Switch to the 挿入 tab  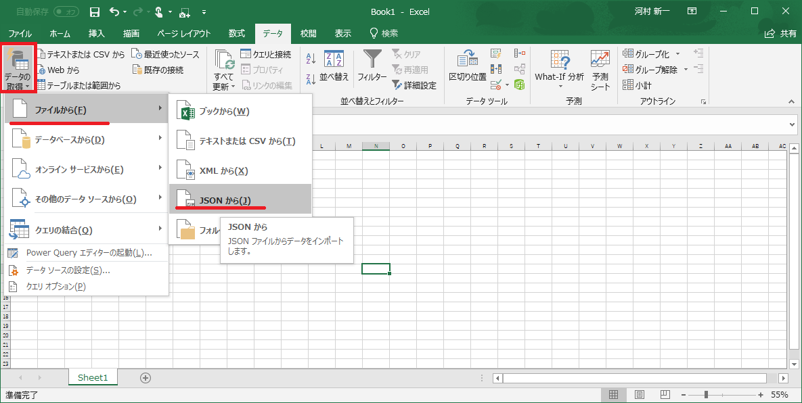pos(97,34)
